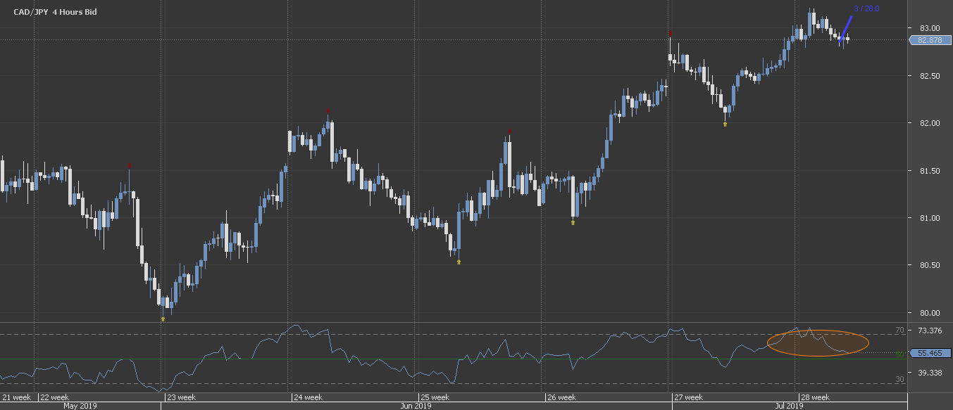Click the "CAD/JPY 4 Hours Bid" chart title

point(54,13)
